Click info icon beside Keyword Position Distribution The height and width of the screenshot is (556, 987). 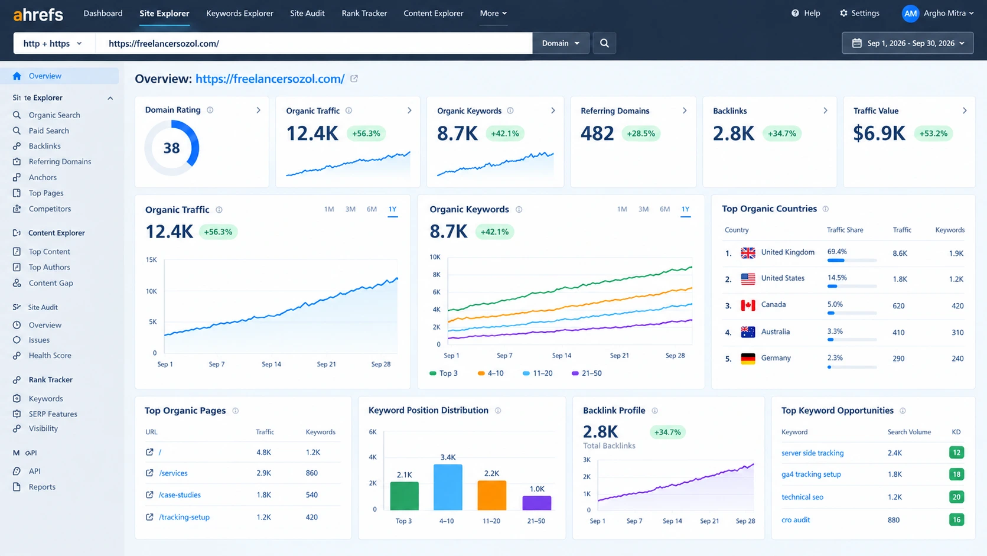(498, 410)
